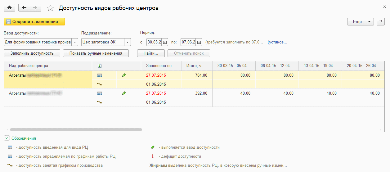Sort by Заполнено по column header
Image resolution: width=390 pixels, height=172 pixels.
click(159, 66)
